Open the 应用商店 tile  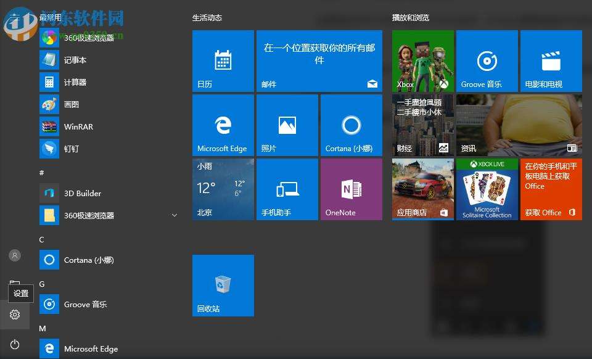422,188
